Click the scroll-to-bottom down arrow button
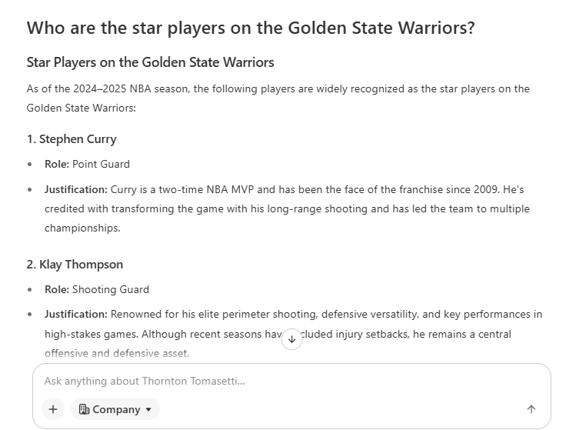This screenshot has width=576, height=430. point(291,339)
